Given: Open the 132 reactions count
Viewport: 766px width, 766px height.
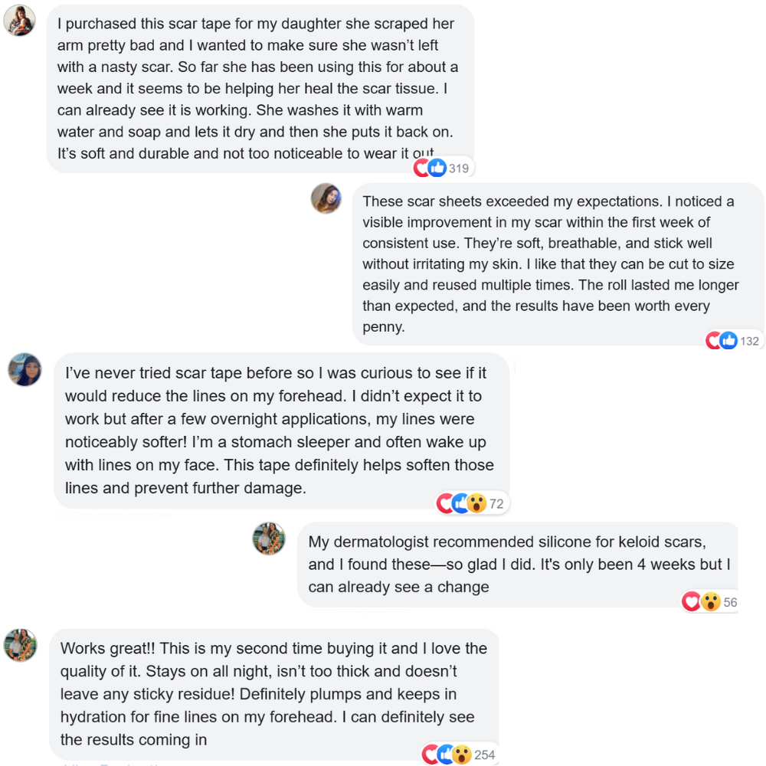Looking at the screenshot, I should tap(749, 341).
